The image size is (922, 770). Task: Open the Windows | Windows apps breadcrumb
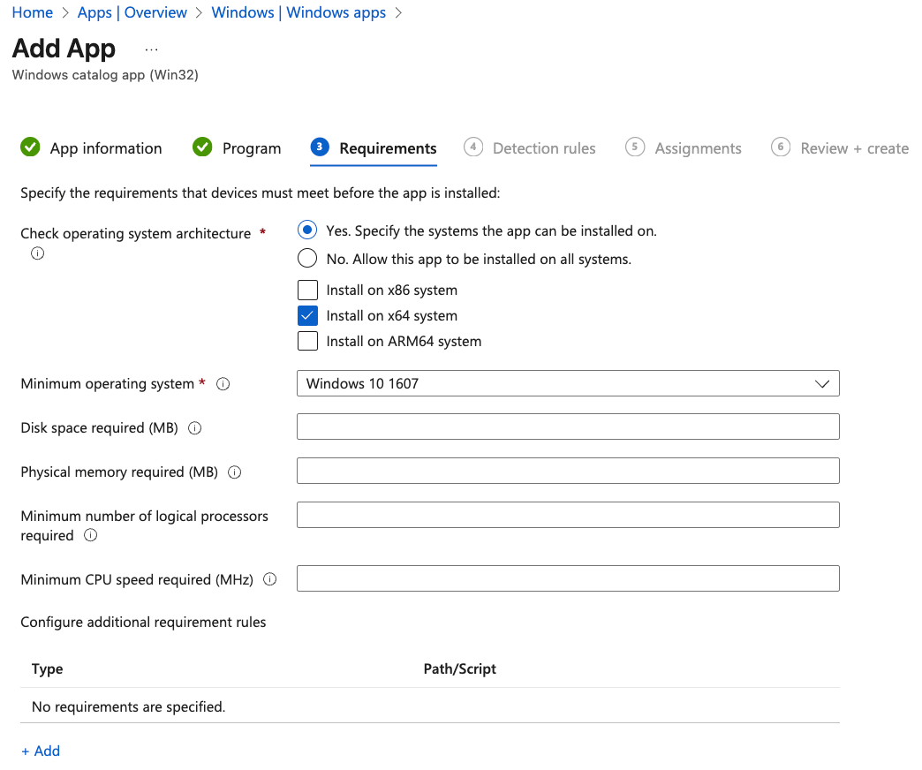(299, 12)
